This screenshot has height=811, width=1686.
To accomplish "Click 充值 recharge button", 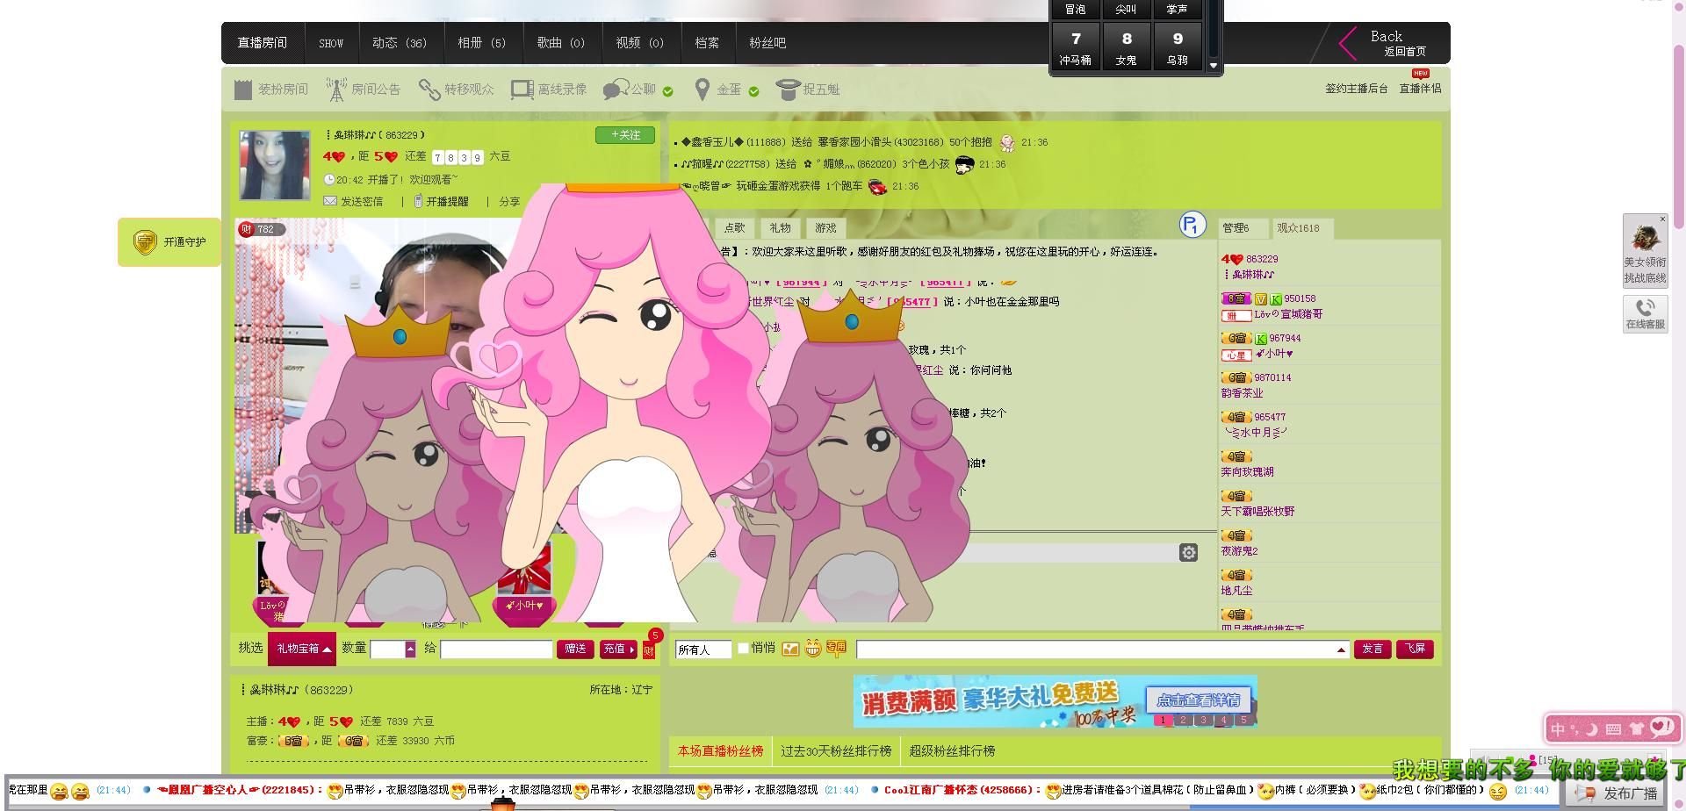I will click(x=618, y=649).
